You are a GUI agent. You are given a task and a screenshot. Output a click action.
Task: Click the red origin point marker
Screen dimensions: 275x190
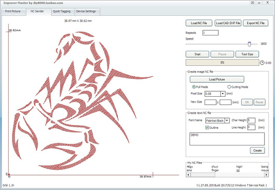tap(9, 175)
